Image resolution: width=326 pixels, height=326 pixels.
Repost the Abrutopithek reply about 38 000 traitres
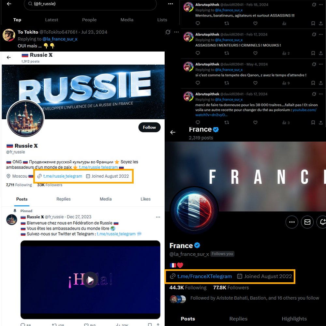click(x=227, y=123)
